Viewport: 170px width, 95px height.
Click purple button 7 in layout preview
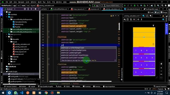[x=136, y=50]
